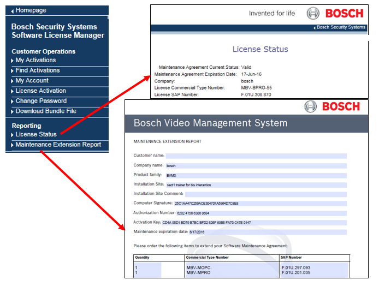Screen dimensions: 385x292
Task: Select Find Activations in sidebar
Action: (38, 70)
